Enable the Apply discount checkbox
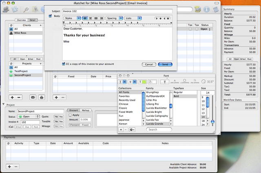Screen dimensions: 261x173 [x=70, y=115]
